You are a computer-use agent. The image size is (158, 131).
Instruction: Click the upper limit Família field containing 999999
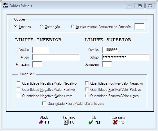tap(110, 50)
